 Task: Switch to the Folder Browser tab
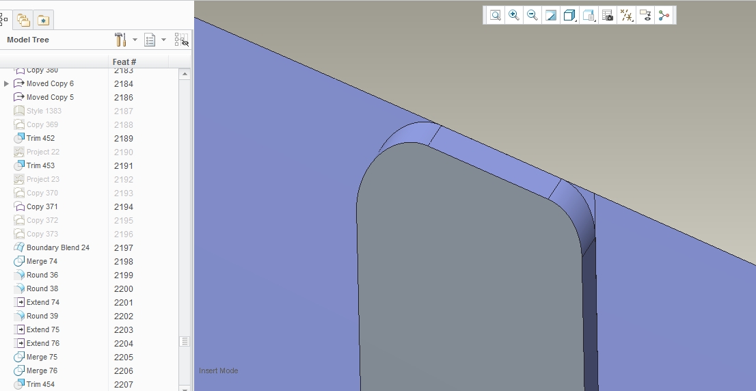click(x=23, y=20)
